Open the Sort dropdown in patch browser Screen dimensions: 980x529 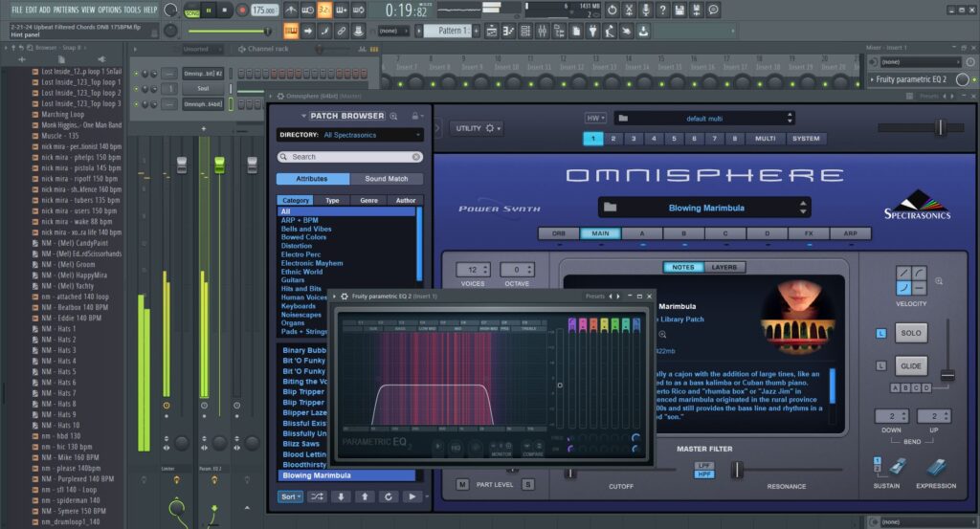[291, 496]
